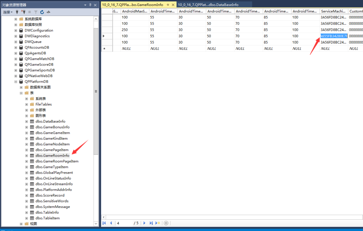Screen dimensions: 363x231
Task: Open the activity monitor icon in explorer toolbar
Action: (48, 12)
